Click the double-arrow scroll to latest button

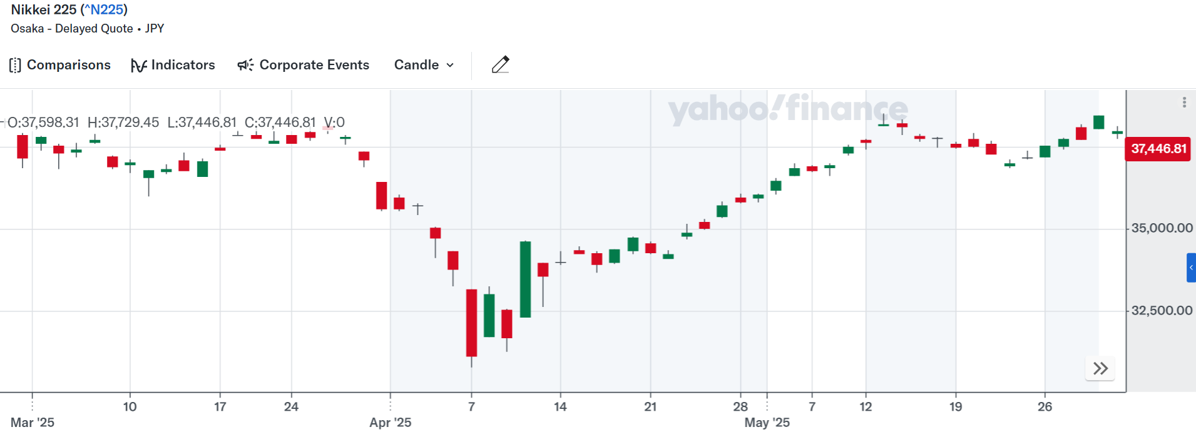click(x=1100, y=368)
